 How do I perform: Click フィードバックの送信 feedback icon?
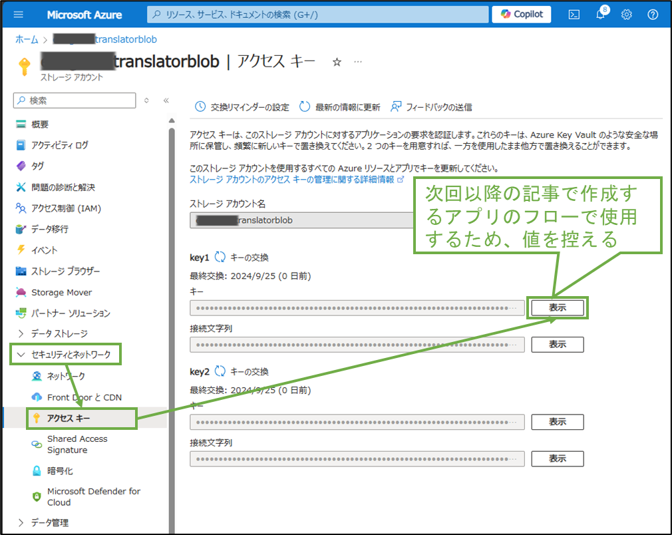click(396, 106)
